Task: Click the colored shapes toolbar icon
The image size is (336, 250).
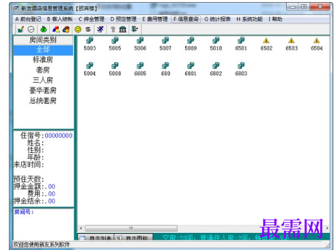Action: (x=56, y=29)
